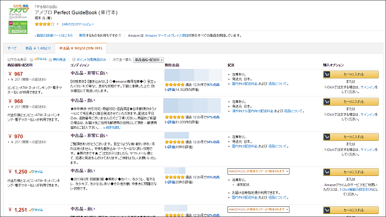This screenshot has width=386, height=217.
Task: Click seller star rating in ¥968 row
Action: (175, 117)
